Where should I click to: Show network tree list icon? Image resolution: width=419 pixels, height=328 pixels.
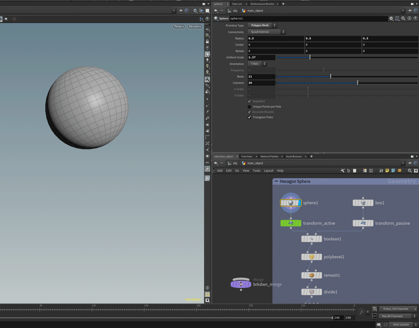coord(349,171)
